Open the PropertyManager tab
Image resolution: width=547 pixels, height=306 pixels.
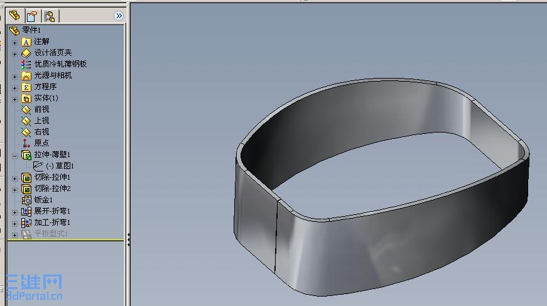click(x=32, y=16)
